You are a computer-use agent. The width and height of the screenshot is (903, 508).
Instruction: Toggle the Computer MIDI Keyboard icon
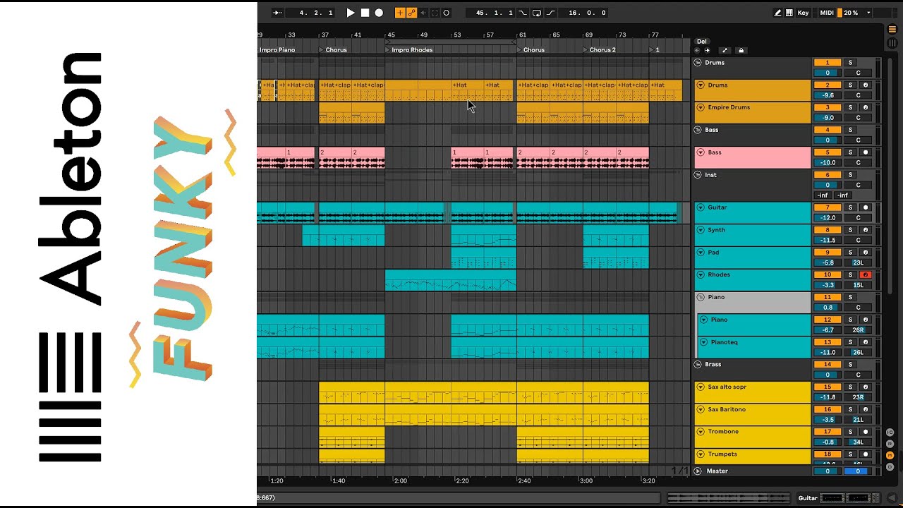click(x=789, y=13)
